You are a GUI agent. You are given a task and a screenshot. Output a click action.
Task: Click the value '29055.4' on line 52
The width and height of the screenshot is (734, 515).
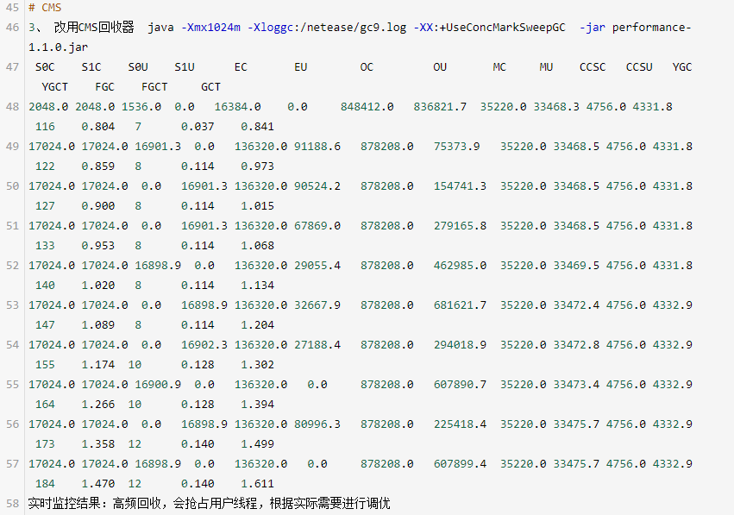point(317,266)
